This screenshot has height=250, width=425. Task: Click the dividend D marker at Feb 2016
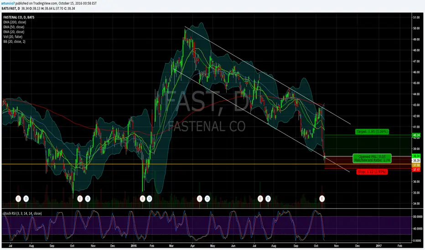coord(150,199)
